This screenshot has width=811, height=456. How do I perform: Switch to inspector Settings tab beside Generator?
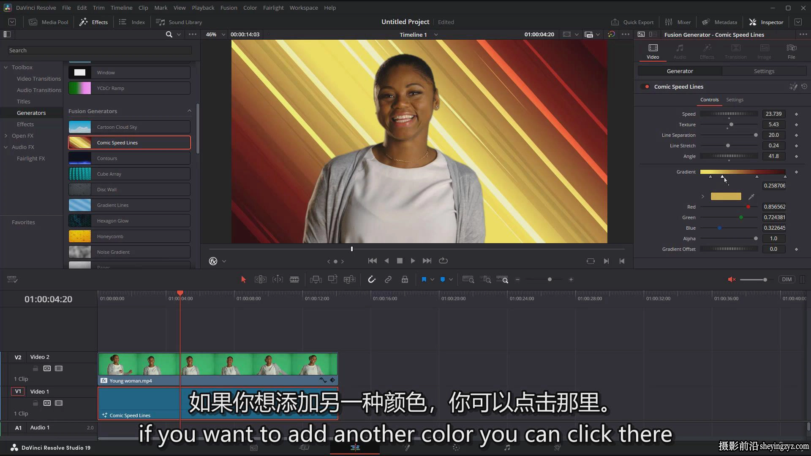pos(764,71)
